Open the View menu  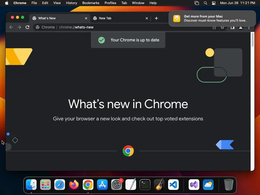[x=57, y=3]
